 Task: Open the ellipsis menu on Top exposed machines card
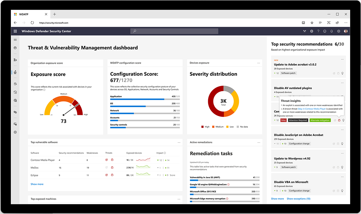click(179, 199)
